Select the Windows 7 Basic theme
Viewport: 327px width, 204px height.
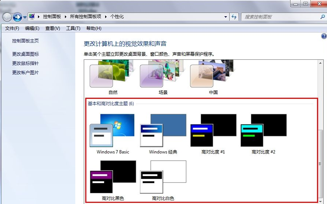pos(113,134)
